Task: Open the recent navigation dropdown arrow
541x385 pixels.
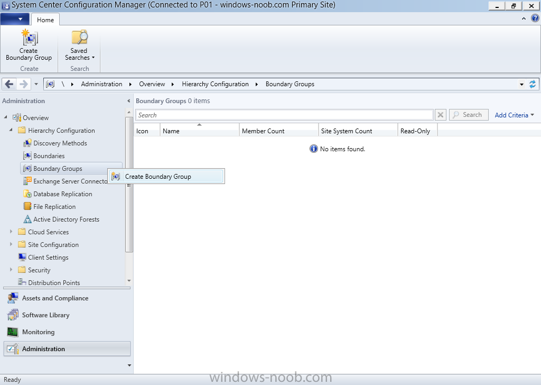Action: [36, 84]
